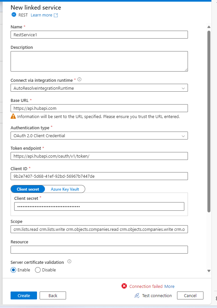Open More details for connection failure
The width and height of the screenshot is (217, 308).
coord(169,286)
